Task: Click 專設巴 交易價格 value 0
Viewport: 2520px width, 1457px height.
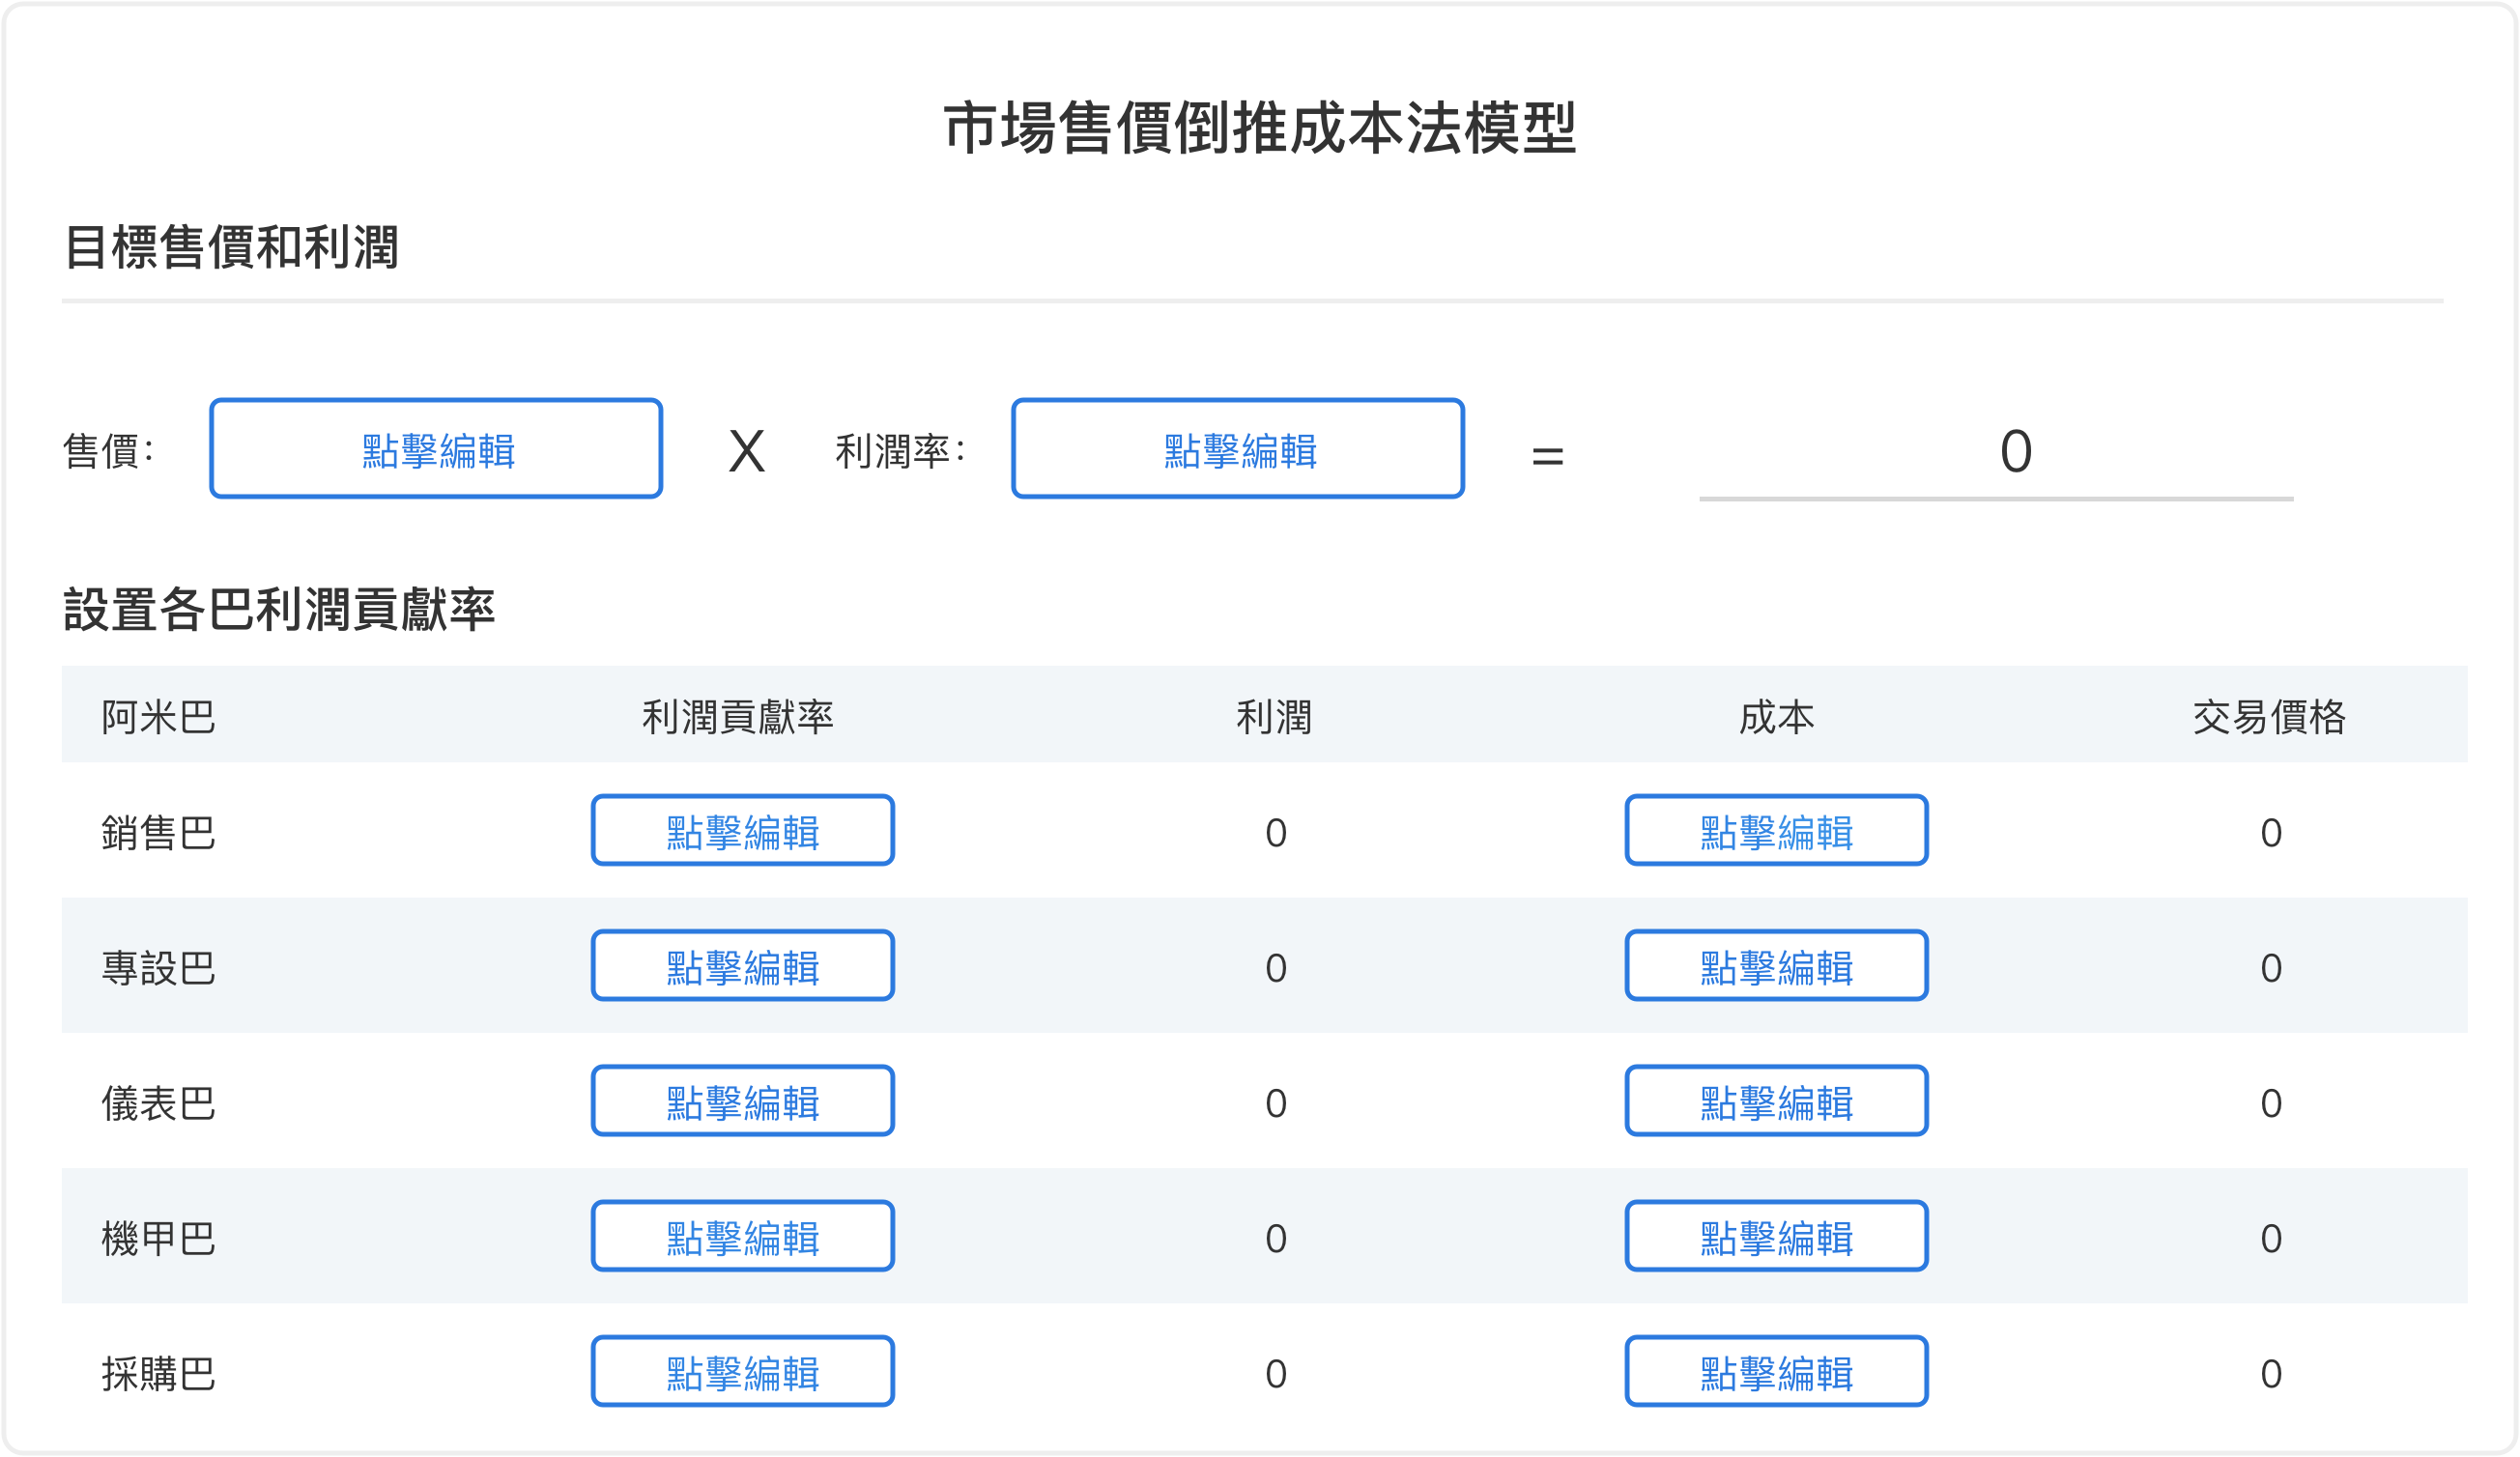Action: click(2271, 968)
